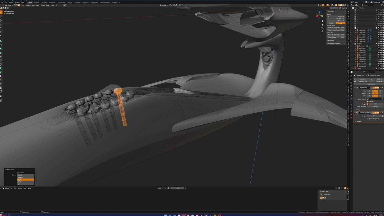Expand the Data section of Hops_Mirror
The width and height of the screenshot is (384, 216).
(x=357, y=110)
